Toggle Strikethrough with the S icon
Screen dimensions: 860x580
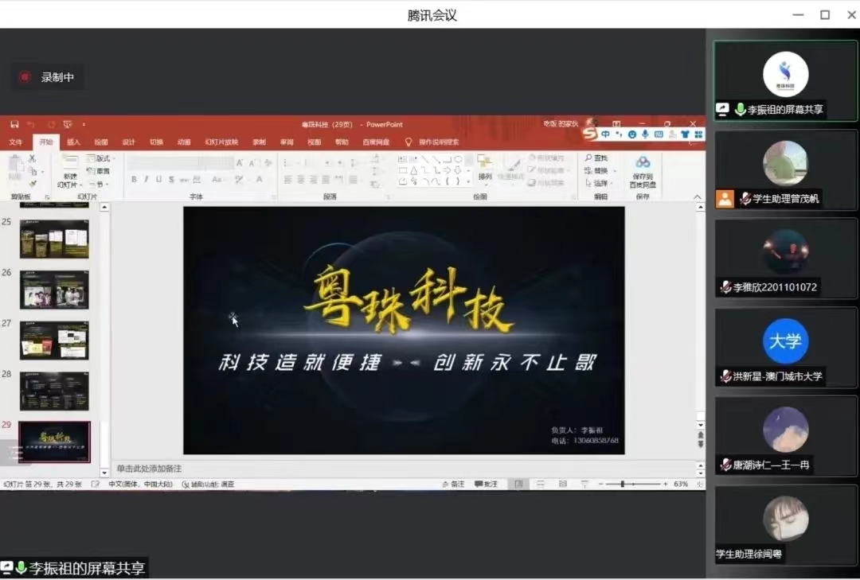(172, 179)
